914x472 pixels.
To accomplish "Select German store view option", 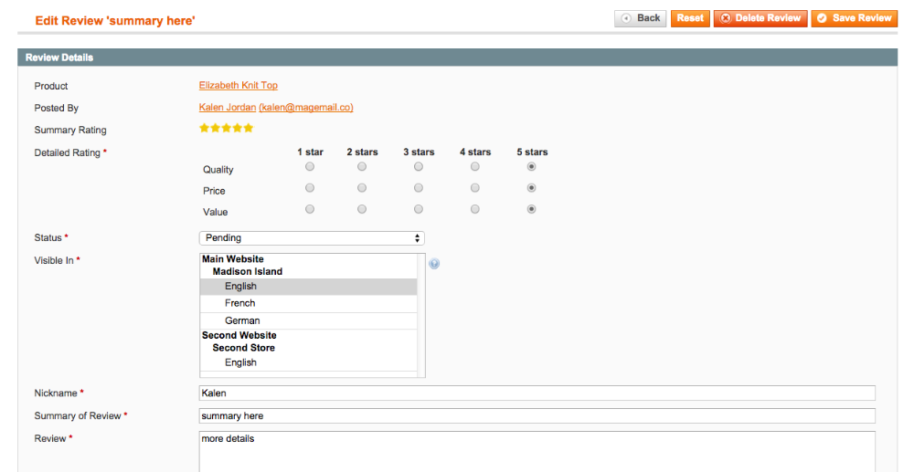I will (x=242, y=320).
